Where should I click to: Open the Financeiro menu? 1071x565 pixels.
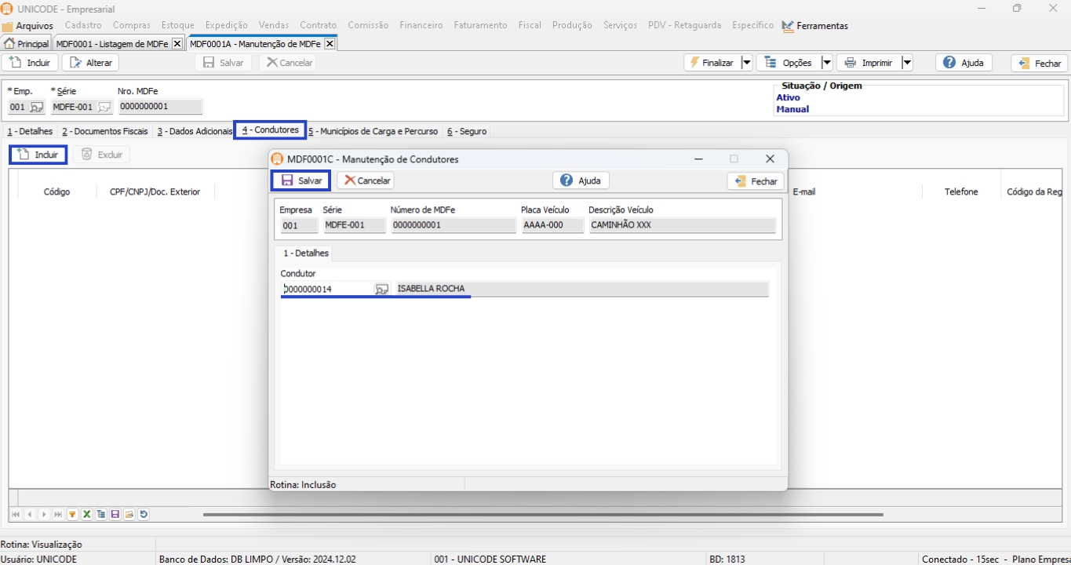click(421, 25)
